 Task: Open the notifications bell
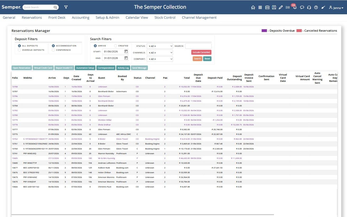(295, 7)
